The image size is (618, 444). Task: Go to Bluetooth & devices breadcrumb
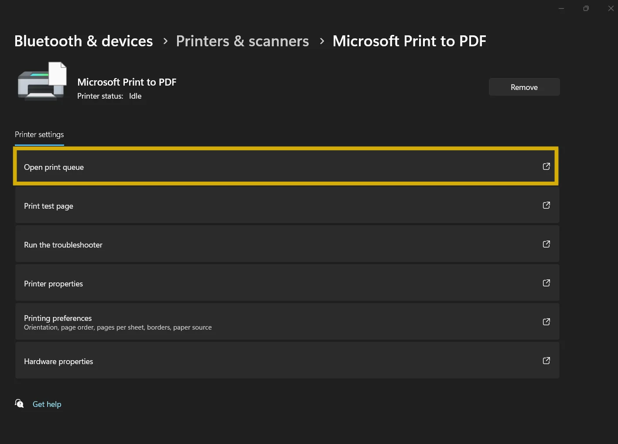[84, 41]
